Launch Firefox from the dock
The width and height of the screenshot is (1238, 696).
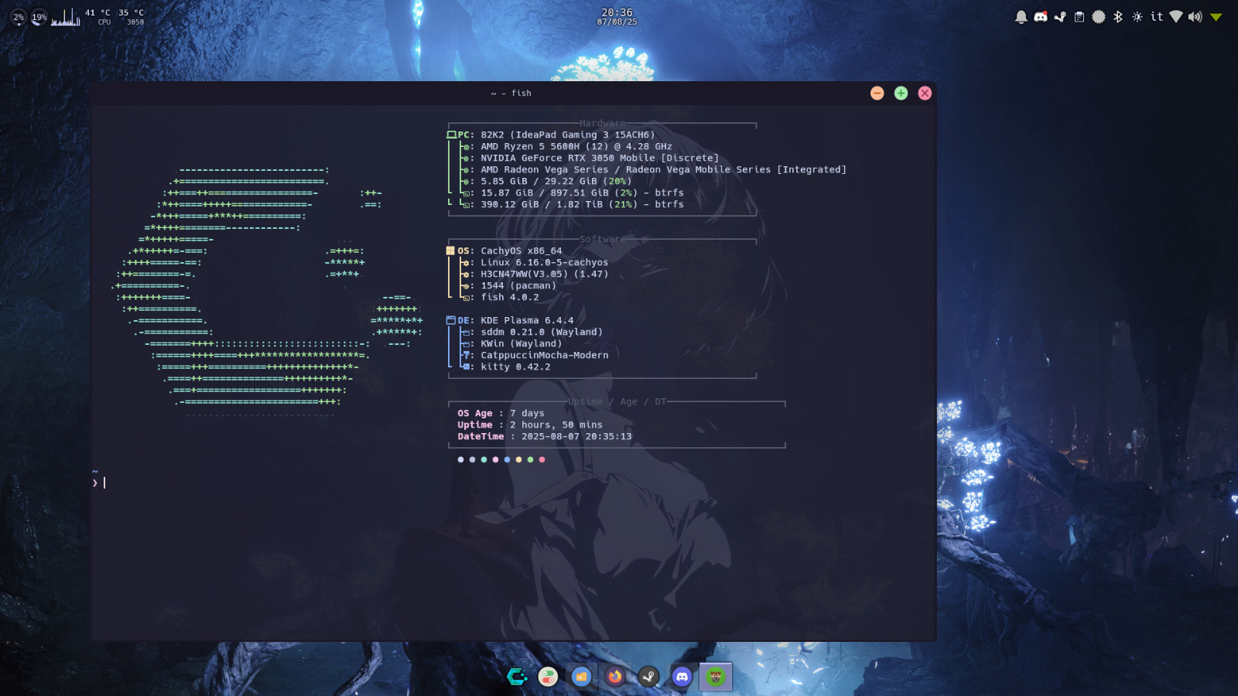click(614, 677)
